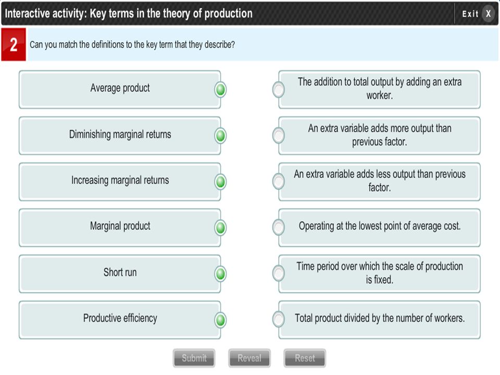The height and width of the screenshot is (375, 500).
Task: Select empty circle for 'lowest point of average cost'
Action: point(278,228)
